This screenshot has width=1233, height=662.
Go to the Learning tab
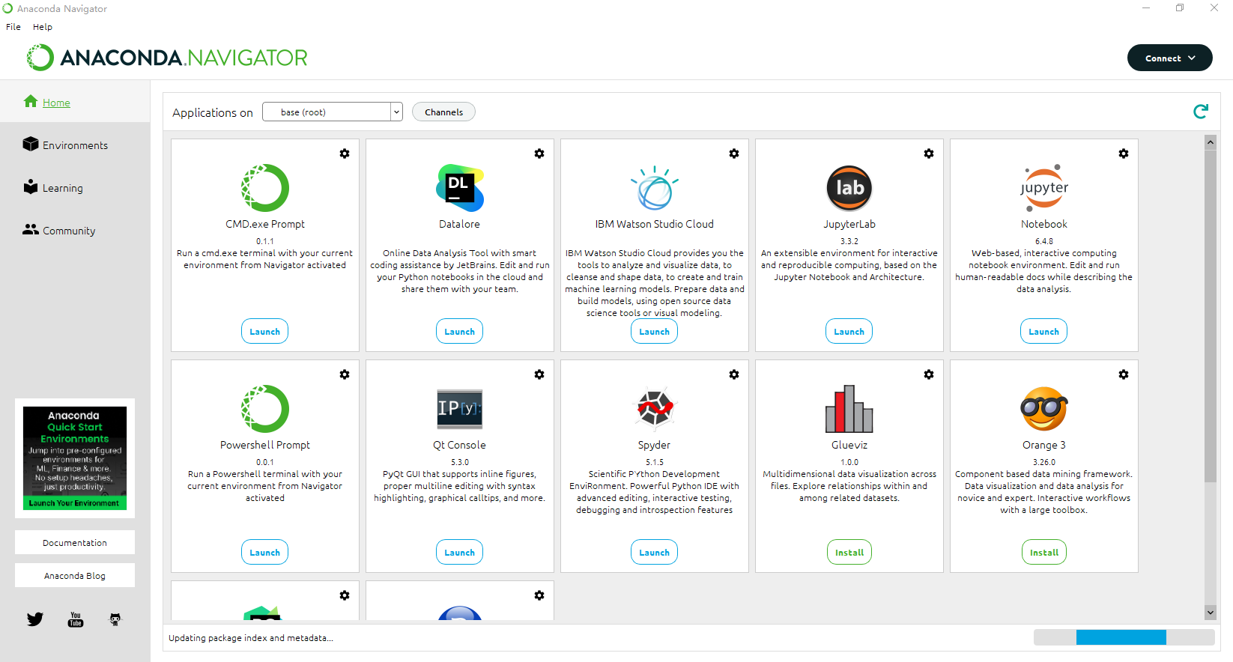tap(62, 188)
